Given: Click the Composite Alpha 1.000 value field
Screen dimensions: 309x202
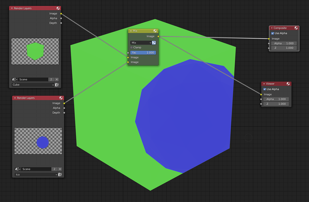Looking at the screenshot, I should [x=284, y=43].
